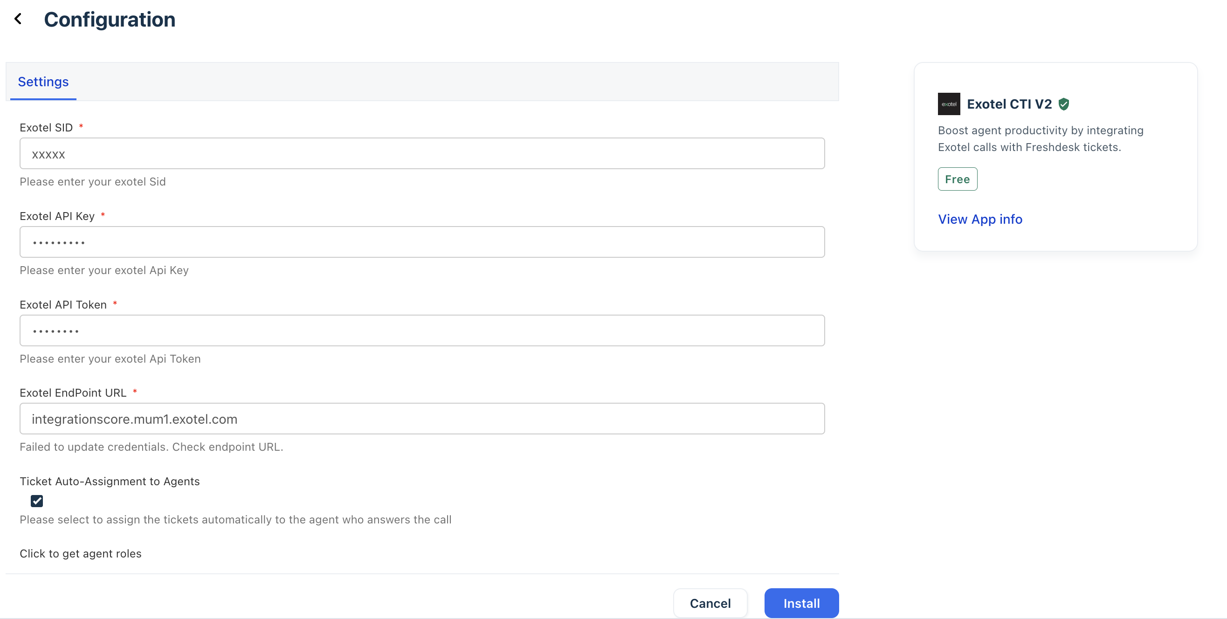Switch to the Settings tab
The image size is (1227, 619).
pos(43,82)
